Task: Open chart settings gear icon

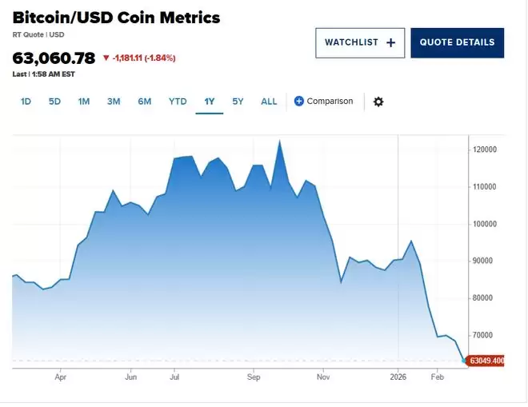Action: (x=378, y=102)
